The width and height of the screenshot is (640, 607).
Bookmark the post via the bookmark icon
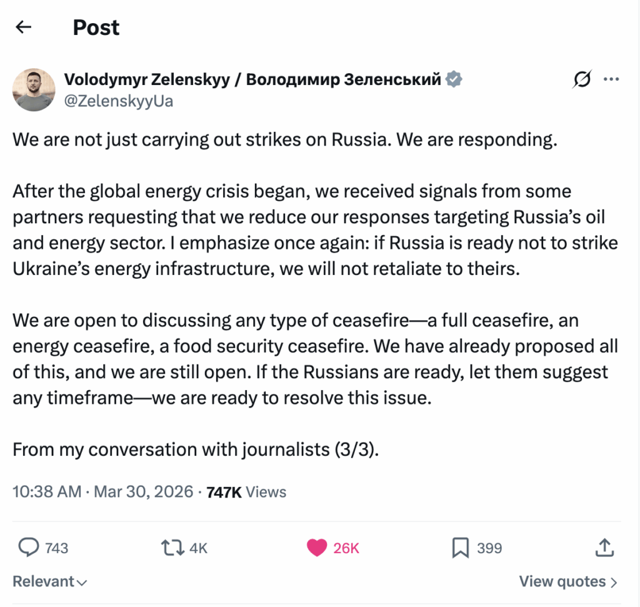(x=461, y=548)
